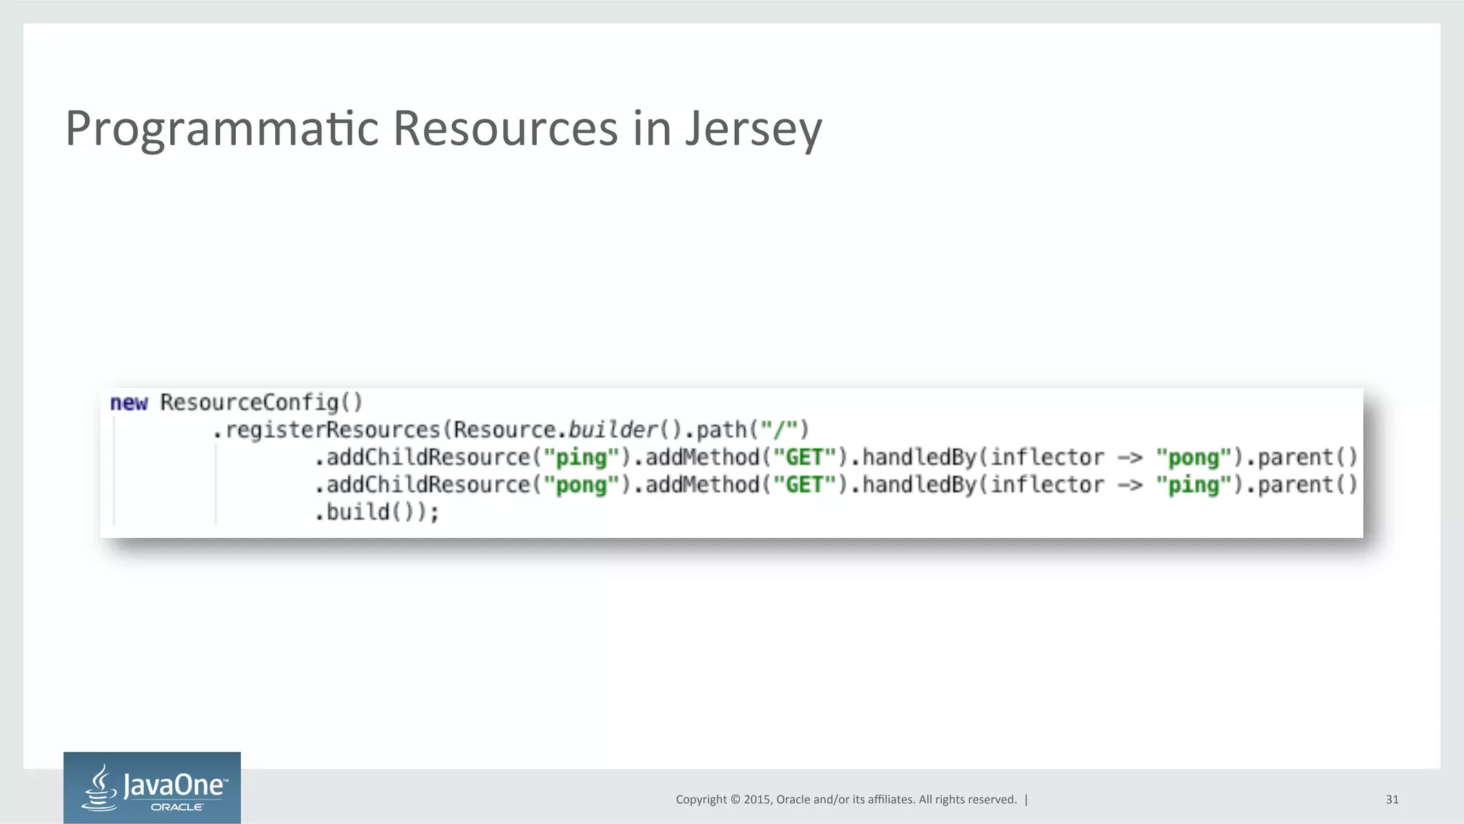Click the .build()); line

point(377,512)
